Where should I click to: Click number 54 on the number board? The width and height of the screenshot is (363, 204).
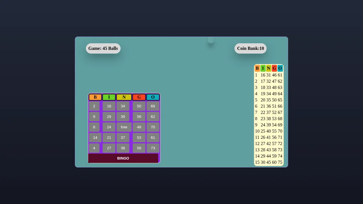pyautogui.click(x=274, y=125)
